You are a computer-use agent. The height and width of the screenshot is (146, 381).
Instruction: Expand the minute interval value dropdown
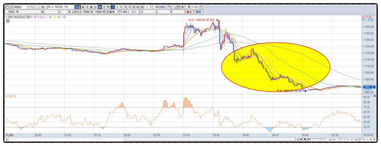tap(151, 7)
